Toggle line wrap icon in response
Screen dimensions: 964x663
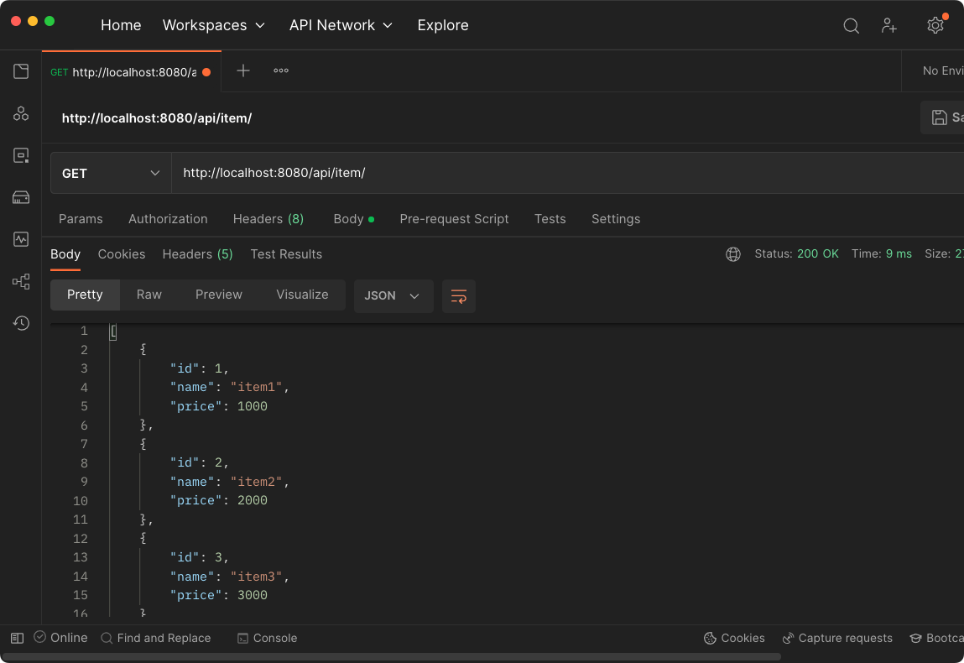coord(459,296)
